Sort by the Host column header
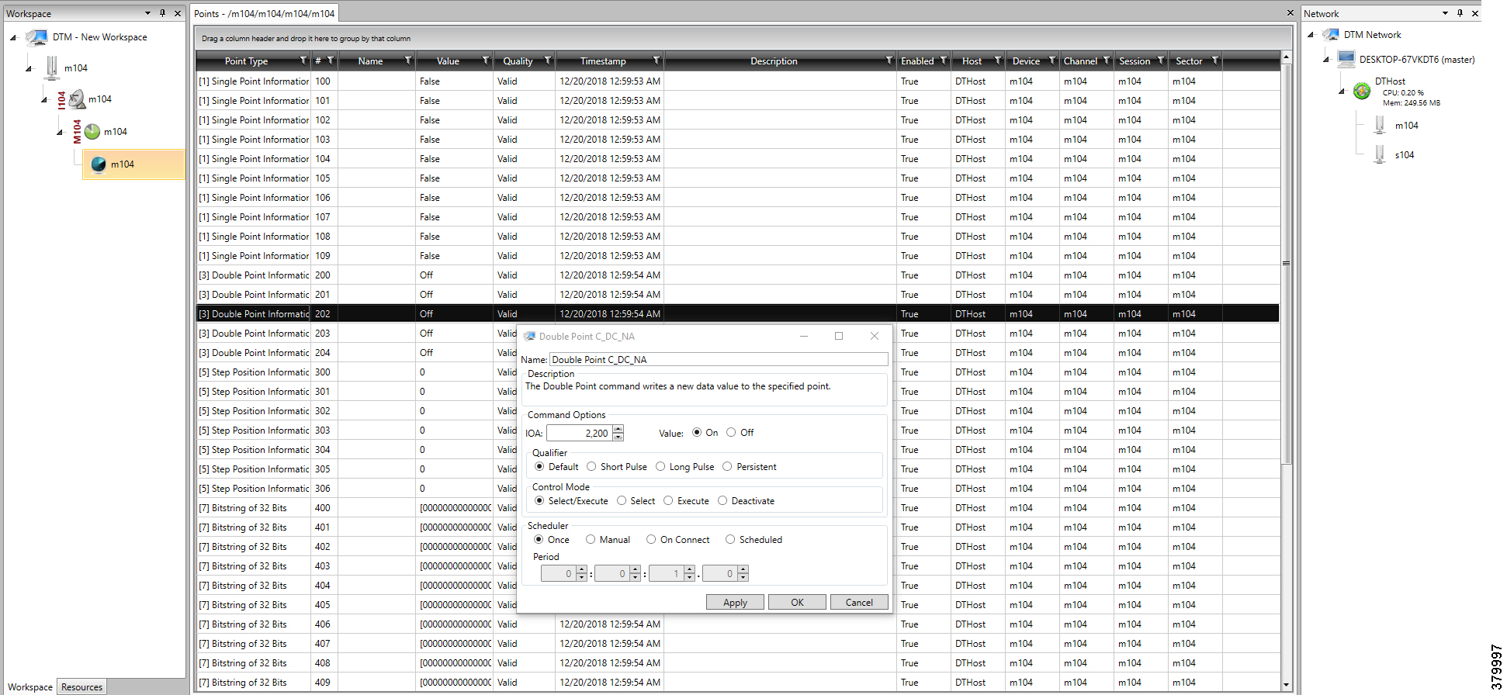Viewport: 1507px width, 695px height. 972,61
